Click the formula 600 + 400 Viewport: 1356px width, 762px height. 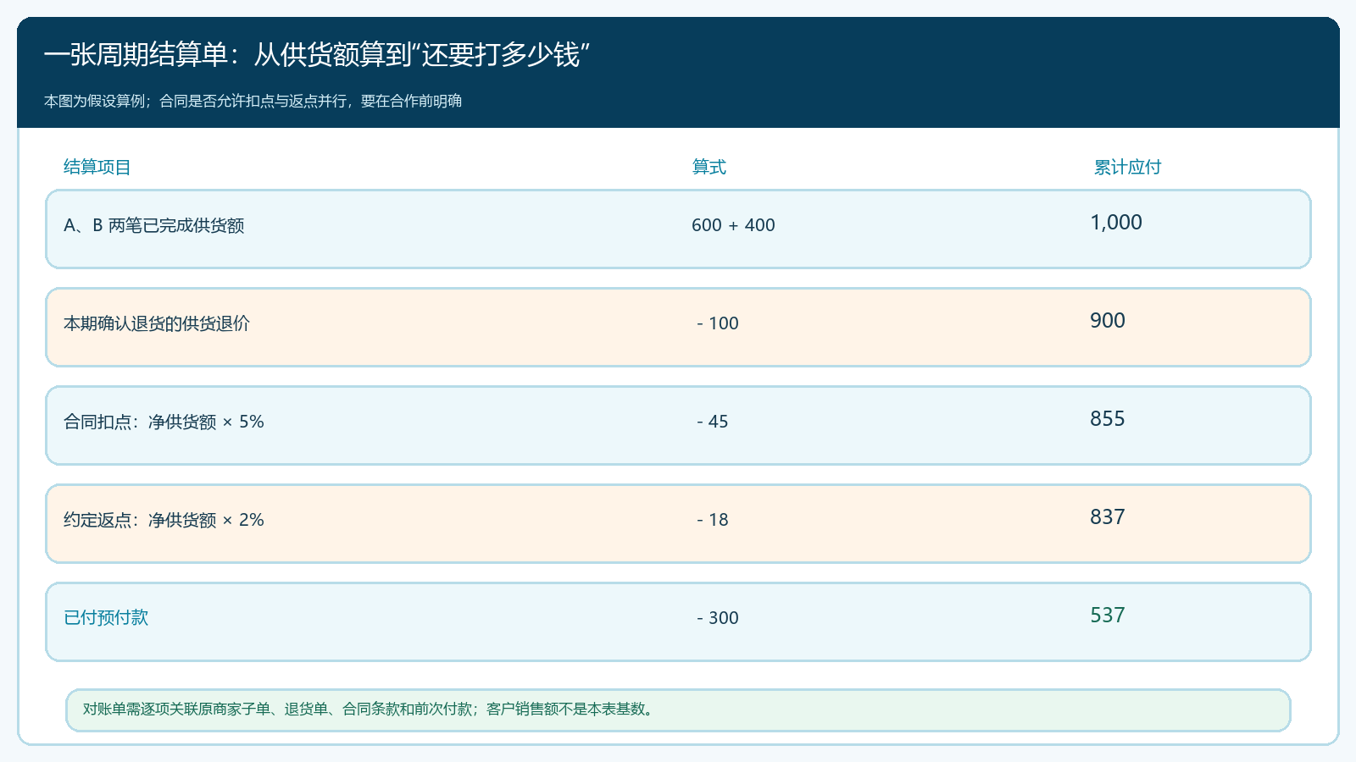[733, 225]
